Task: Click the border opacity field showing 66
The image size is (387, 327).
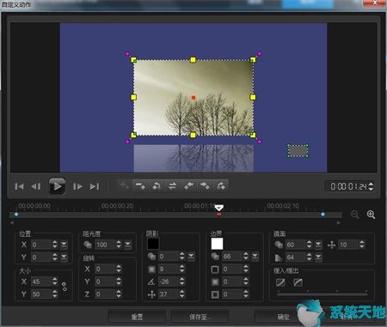Action: [232, 257]
